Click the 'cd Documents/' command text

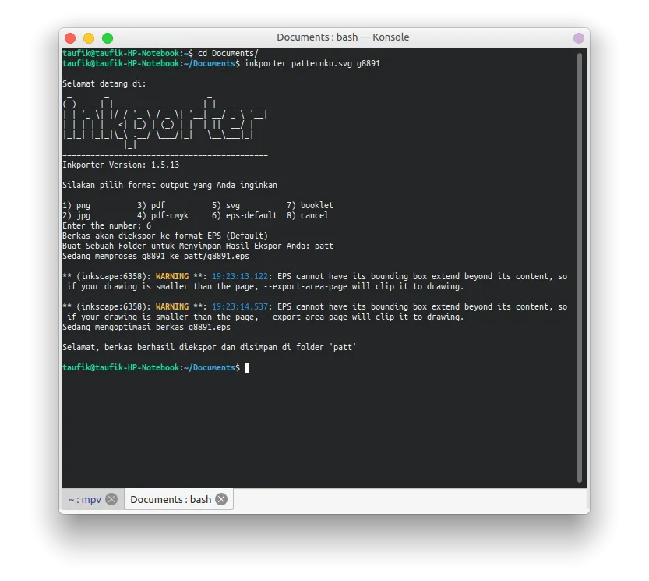tap(228, 54)
